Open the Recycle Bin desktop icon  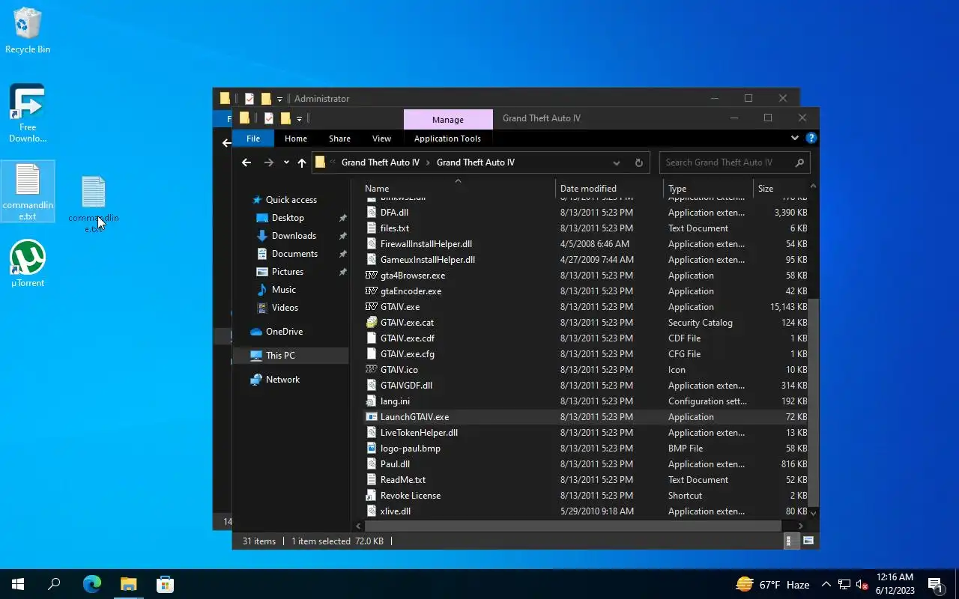click(28, 31)
